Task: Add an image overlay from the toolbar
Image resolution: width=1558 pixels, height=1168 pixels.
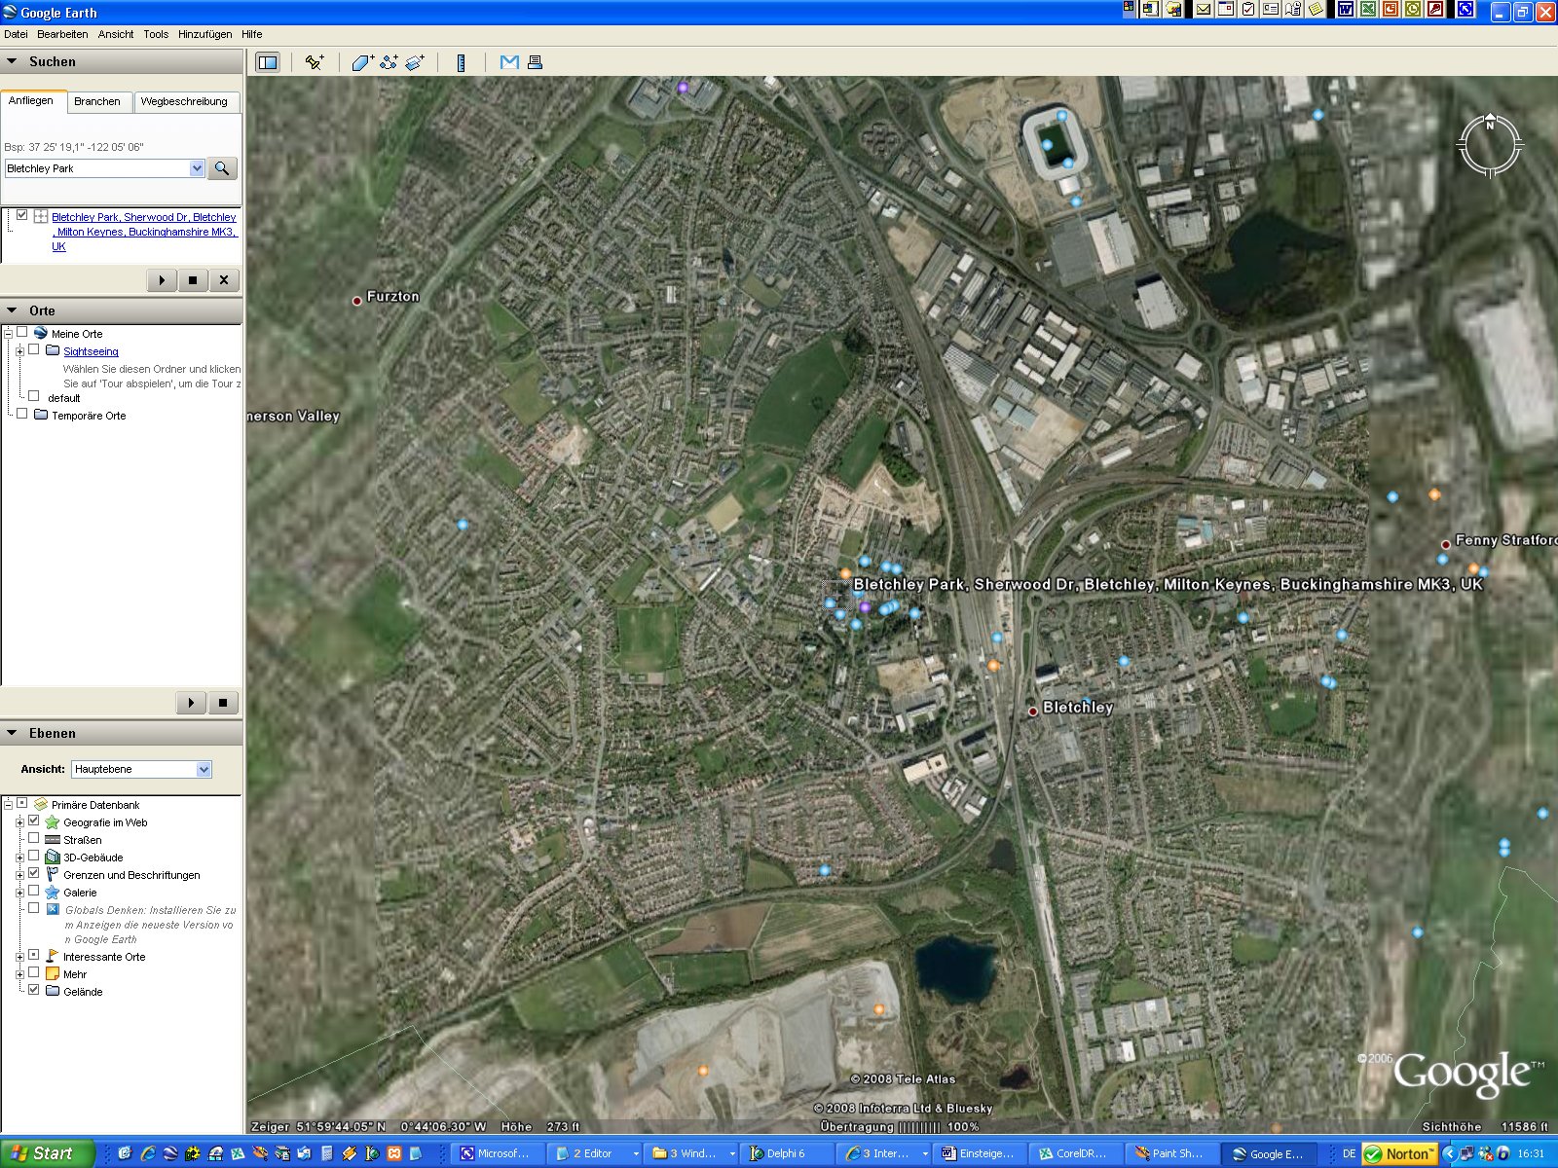Action: (x=415, y=62)
